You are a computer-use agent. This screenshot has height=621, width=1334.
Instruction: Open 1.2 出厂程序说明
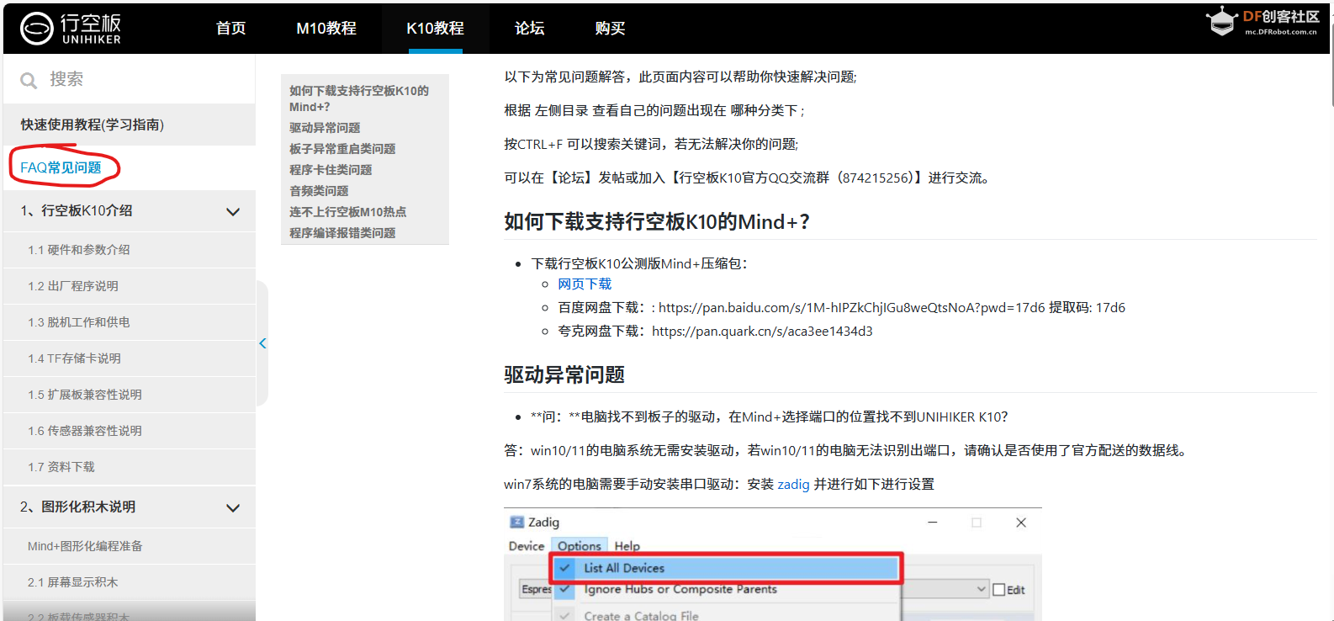130,286
